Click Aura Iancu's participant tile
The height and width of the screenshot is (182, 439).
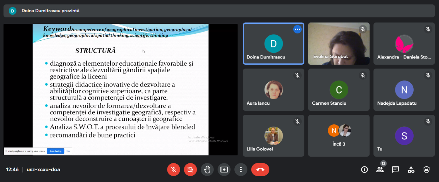274,90
